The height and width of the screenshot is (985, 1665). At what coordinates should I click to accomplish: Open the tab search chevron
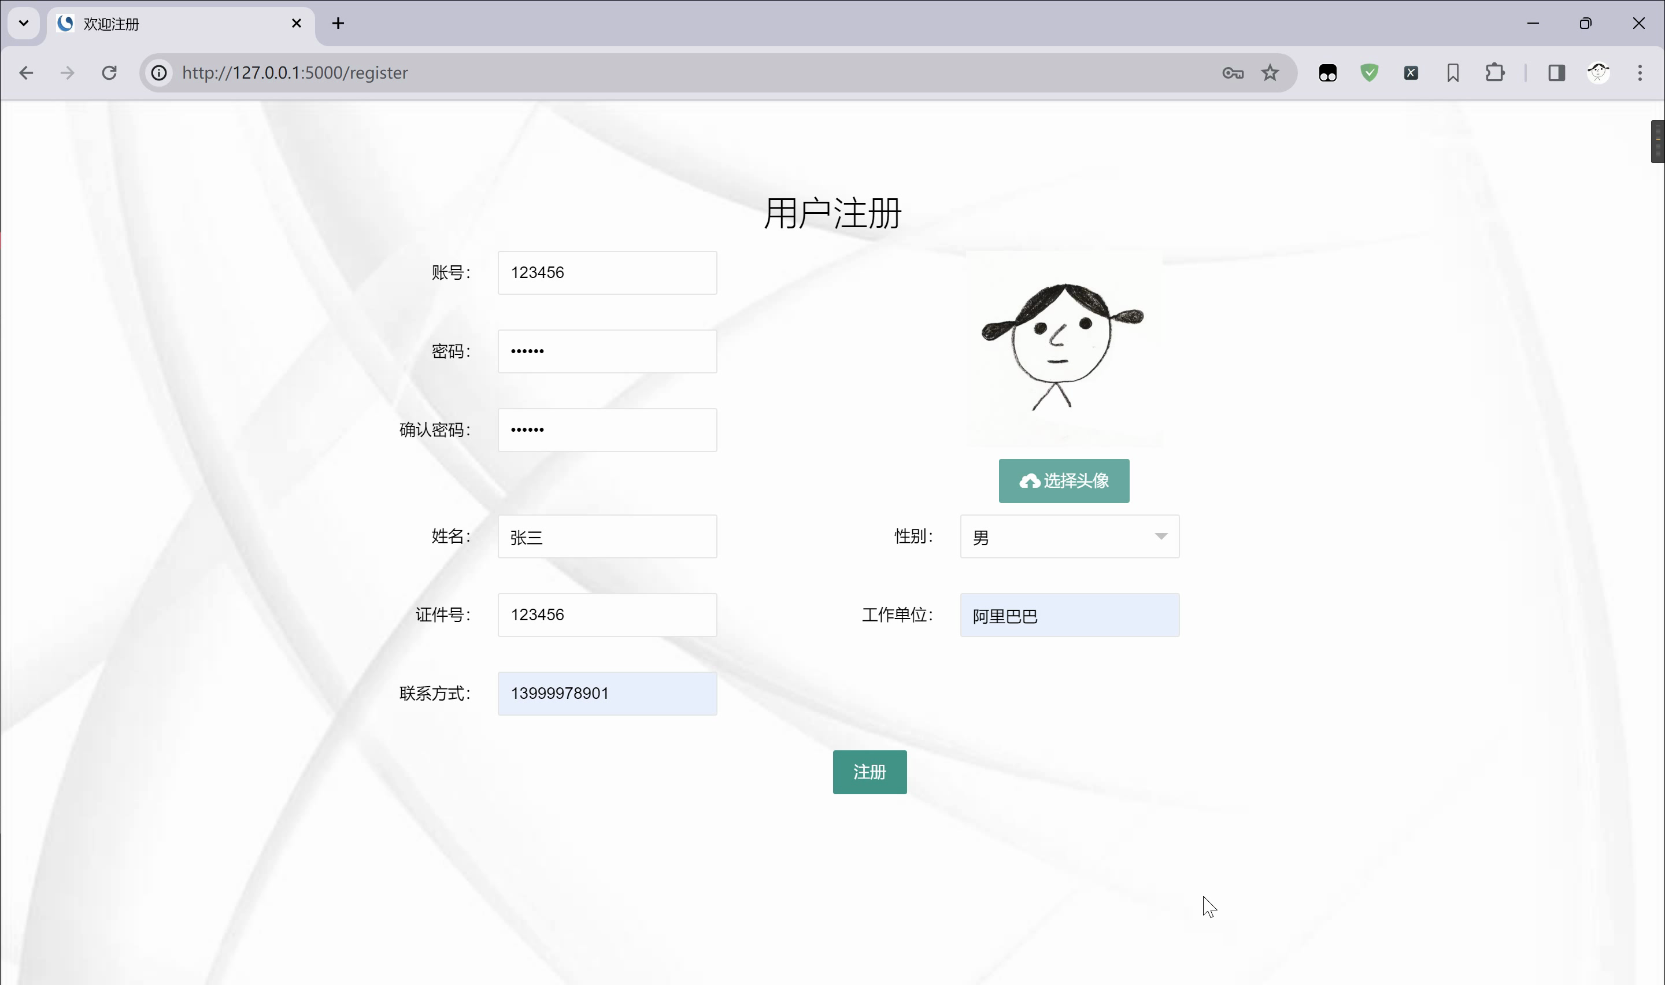(x=24, y=23)
